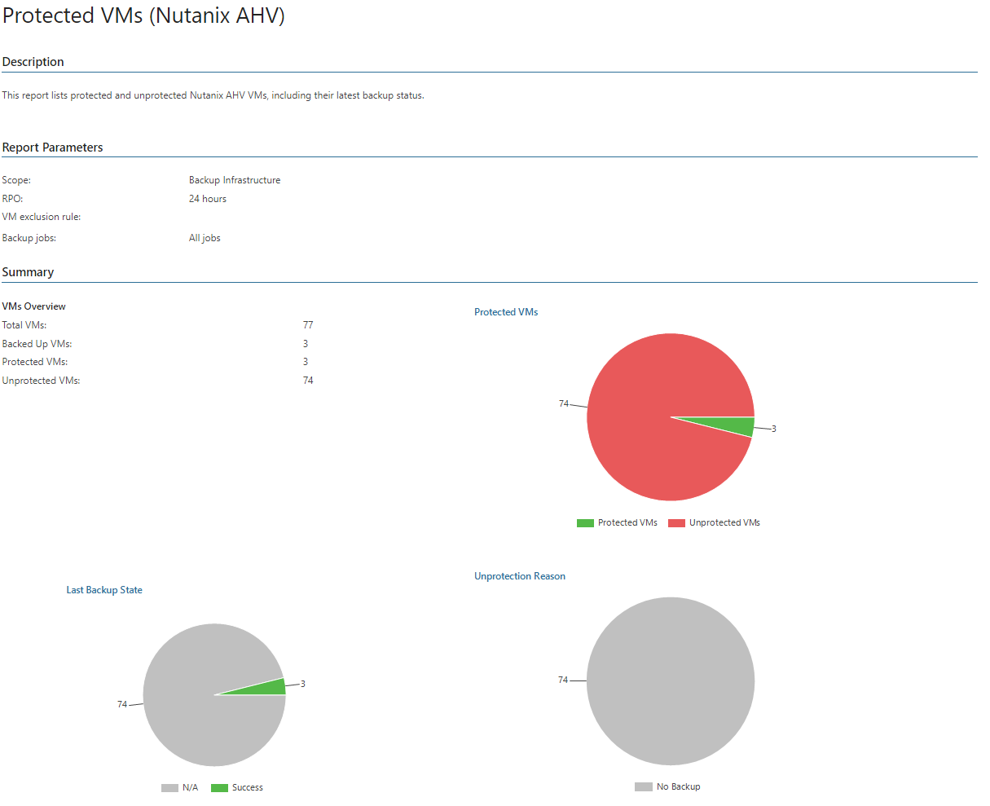Viewport: 990px width, 806px height.
Task: Click the "VMs Overview" subheading
Action: click(34, 306)
